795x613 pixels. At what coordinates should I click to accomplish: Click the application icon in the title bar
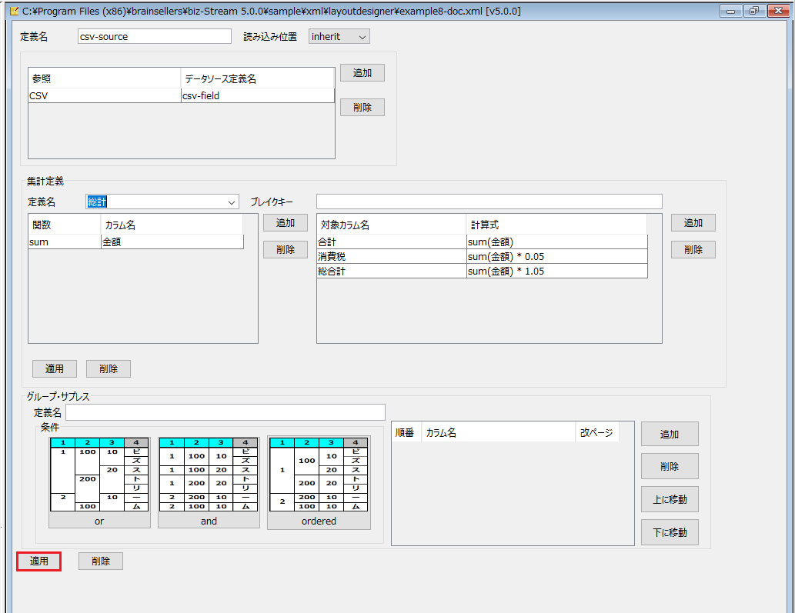tap(14, 11)
